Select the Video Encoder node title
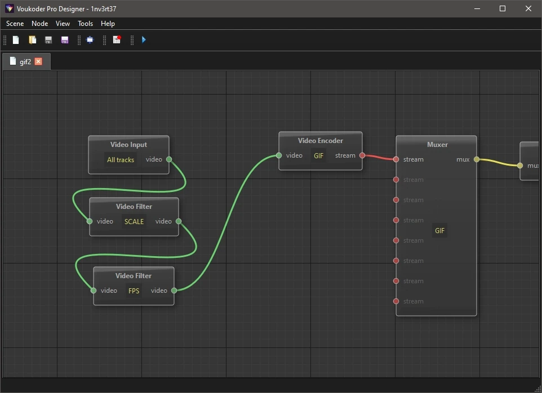This screenshot has height=393, width=542. click(321, 141)
